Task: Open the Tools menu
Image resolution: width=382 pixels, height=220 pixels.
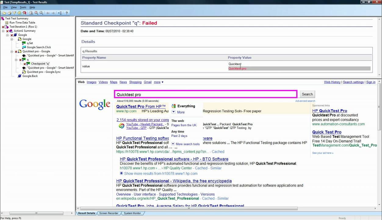Action: click(23, 7)
